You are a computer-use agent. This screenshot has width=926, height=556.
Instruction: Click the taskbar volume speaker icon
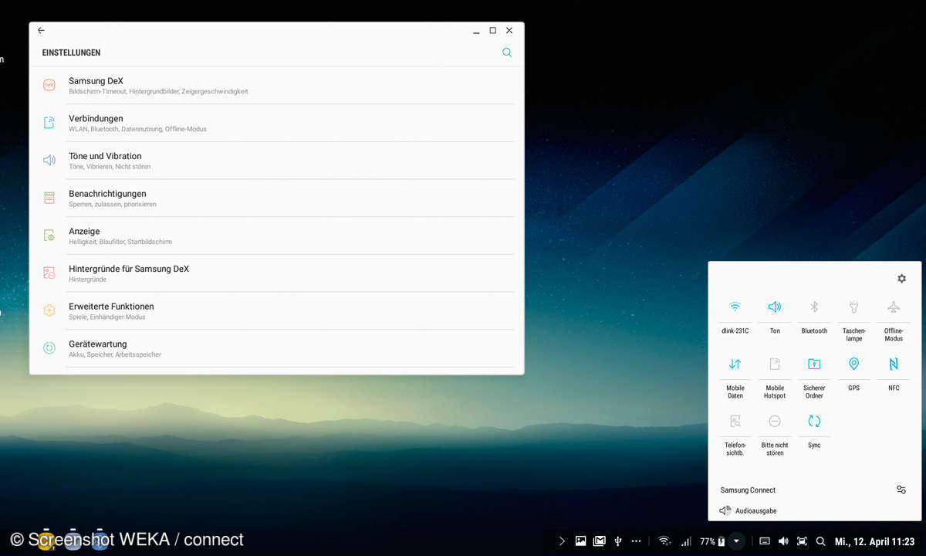point(783,541)
